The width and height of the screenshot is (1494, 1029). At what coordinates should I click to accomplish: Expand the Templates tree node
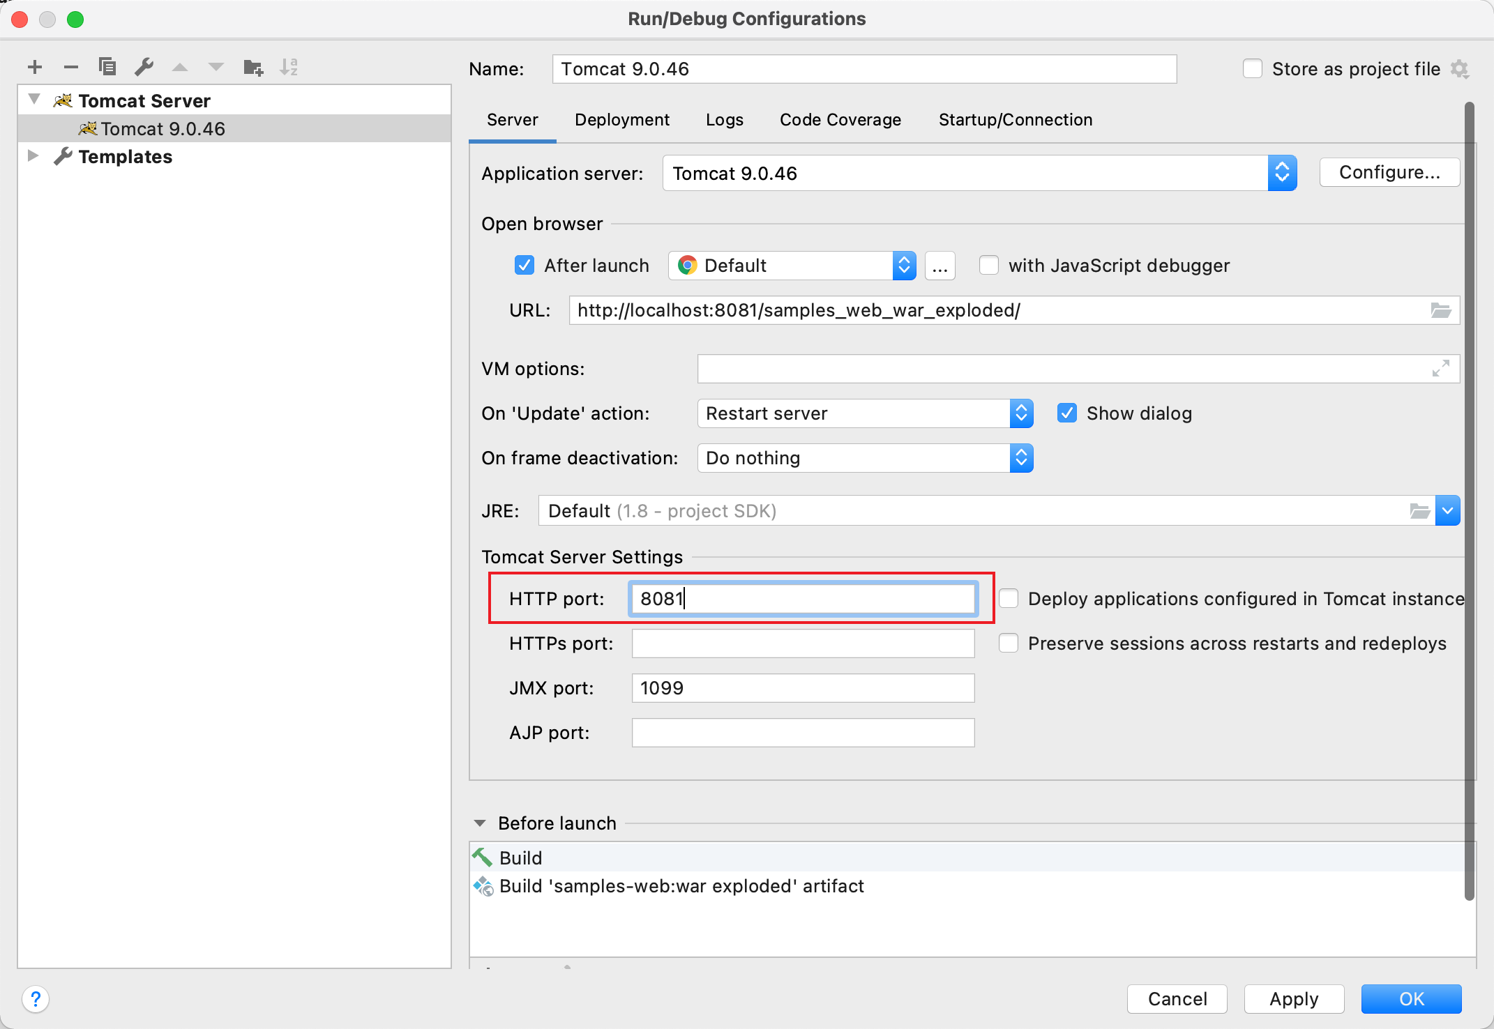[x=33, y=156]
